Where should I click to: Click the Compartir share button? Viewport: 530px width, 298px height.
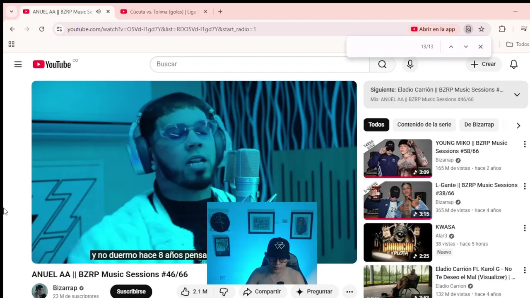coord(262,292)
